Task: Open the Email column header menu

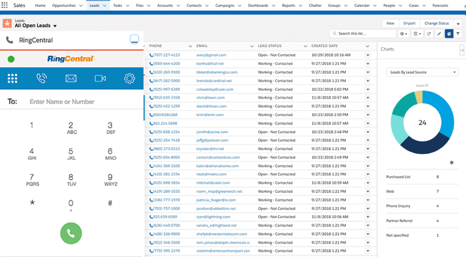Action: [252, 46]
